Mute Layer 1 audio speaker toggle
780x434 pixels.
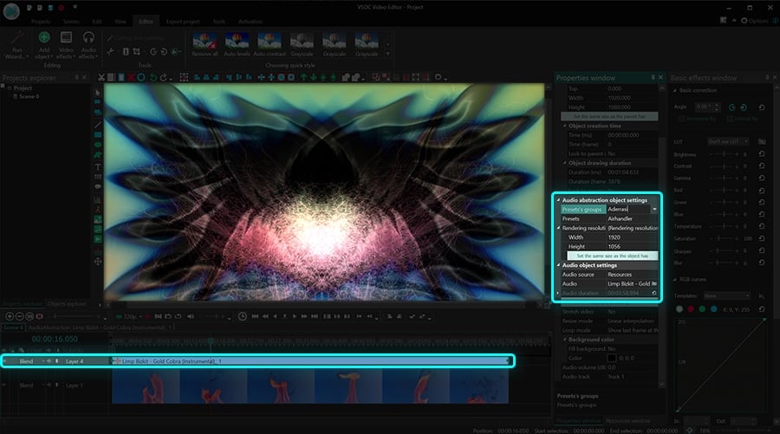point(49,385)
